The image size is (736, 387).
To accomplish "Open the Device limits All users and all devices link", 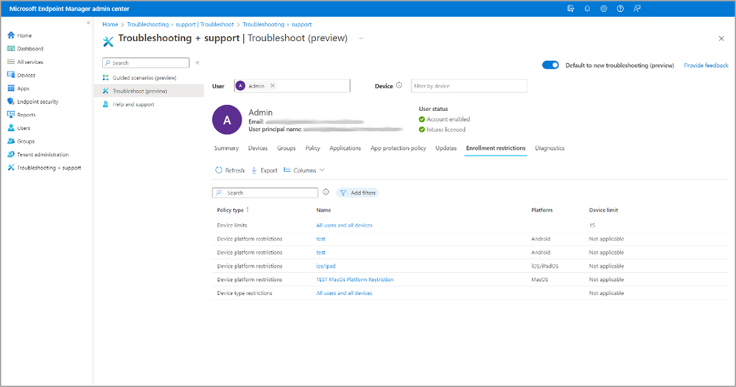I will point(344,225).
